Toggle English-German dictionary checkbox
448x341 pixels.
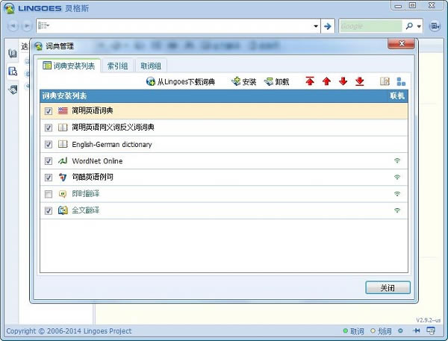coord(49,145)
